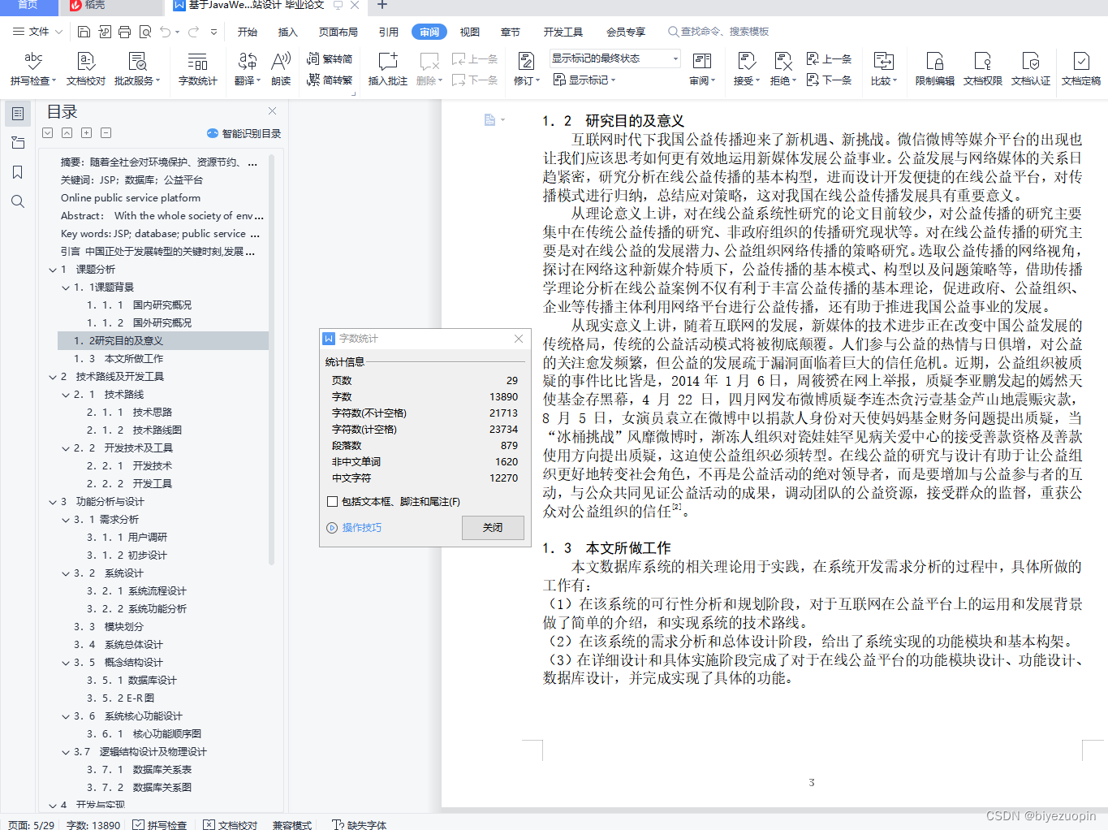The height and width of the screenshot is (830, 1108).
Task: Click the save icon in quick toolbar
Action: (x=84, y=32)
